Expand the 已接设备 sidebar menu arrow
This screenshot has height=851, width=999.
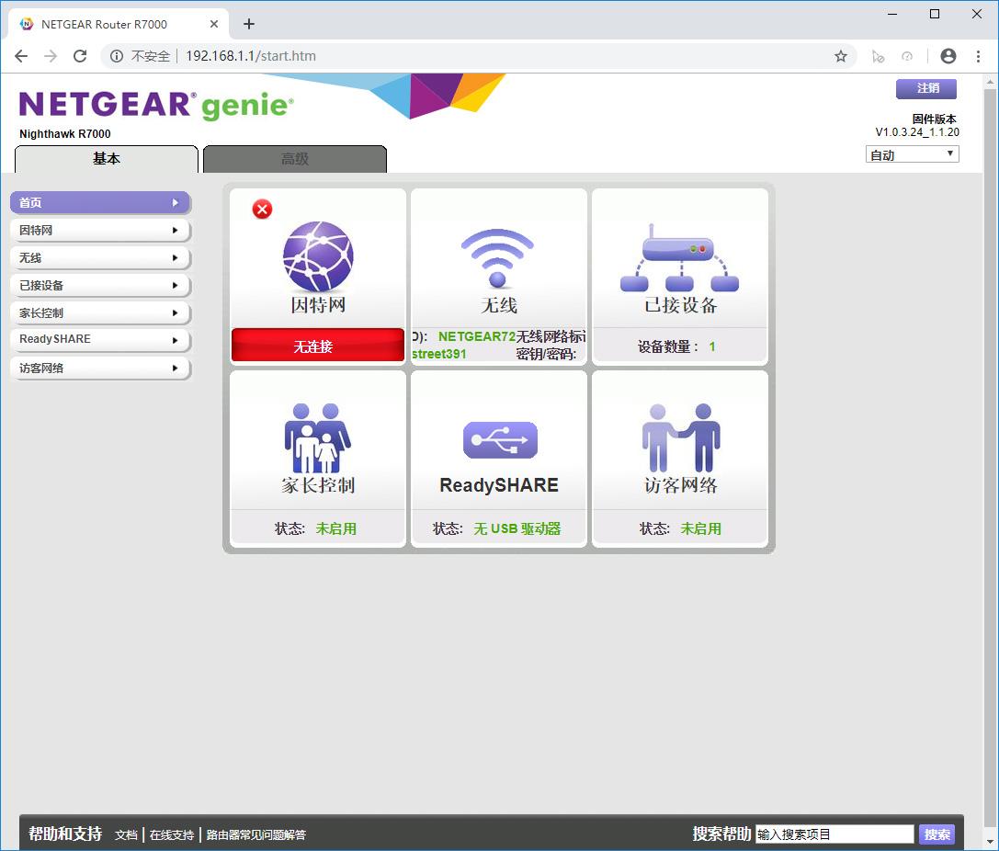coord(176,286)
